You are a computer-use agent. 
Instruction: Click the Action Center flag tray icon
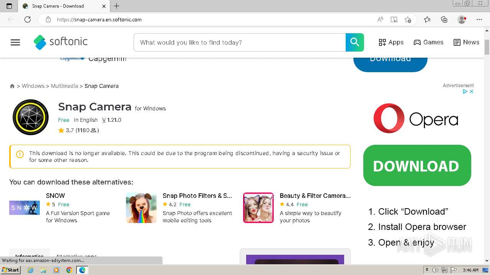coord(454,270)
